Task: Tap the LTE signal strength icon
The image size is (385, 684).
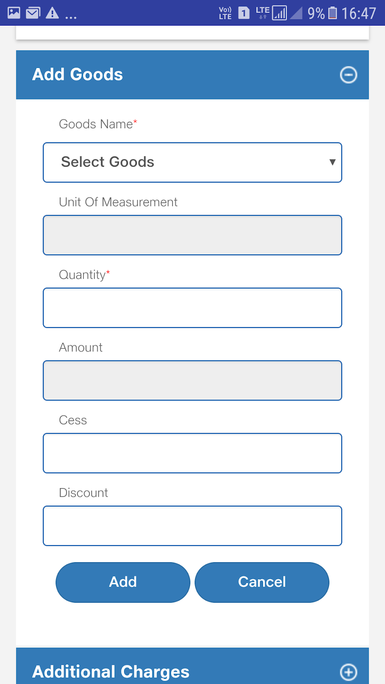Action: click(279, 13)
